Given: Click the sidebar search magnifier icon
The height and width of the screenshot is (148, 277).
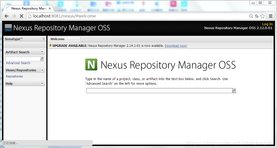Looking at the screenshot, I should pos(42,58).
